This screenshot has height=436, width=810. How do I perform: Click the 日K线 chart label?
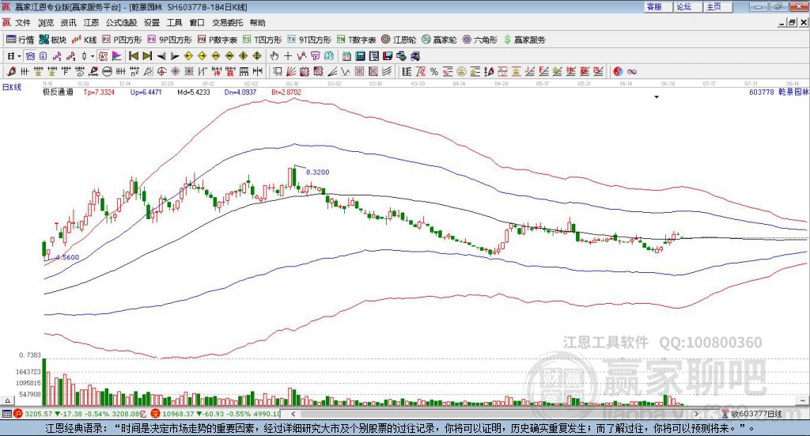point(11,87)
